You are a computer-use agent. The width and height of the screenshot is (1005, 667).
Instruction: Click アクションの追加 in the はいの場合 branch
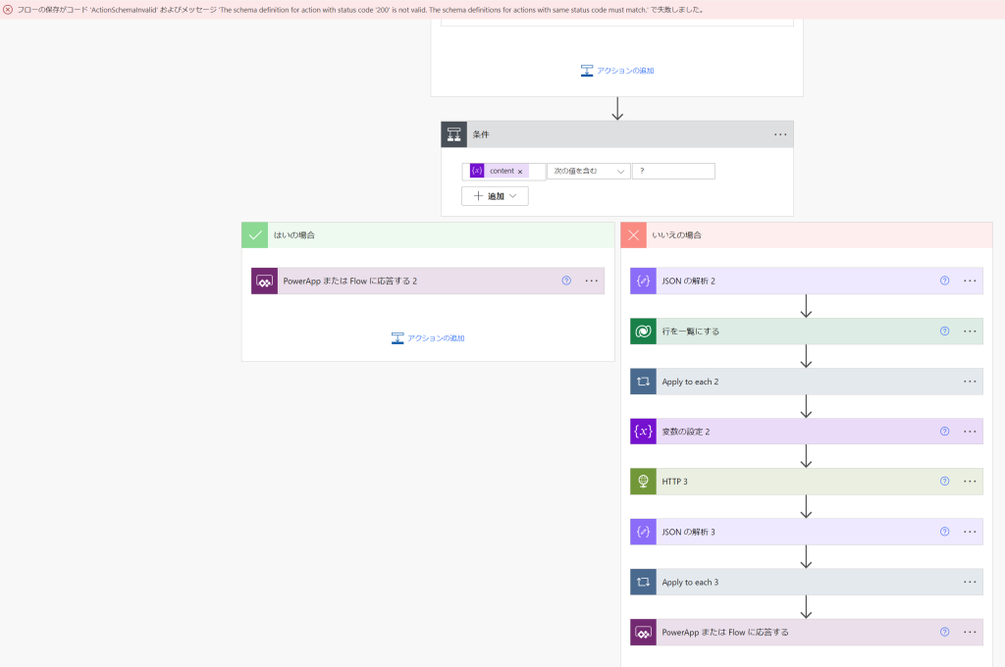pos(429,338)
